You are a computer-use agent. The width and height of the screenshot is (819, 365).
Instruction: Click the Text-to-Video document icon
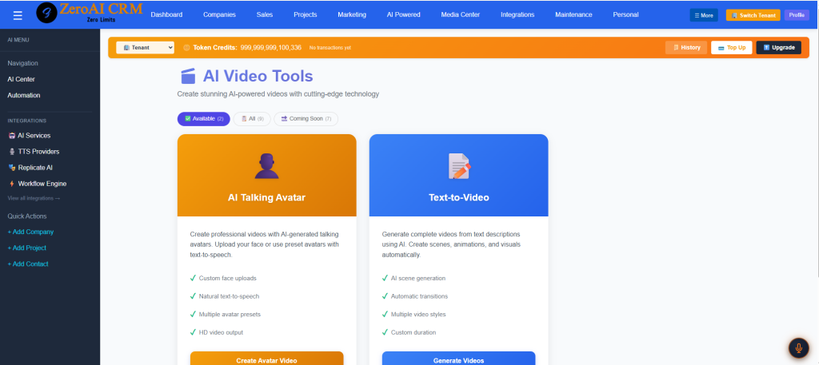[458, 166]
